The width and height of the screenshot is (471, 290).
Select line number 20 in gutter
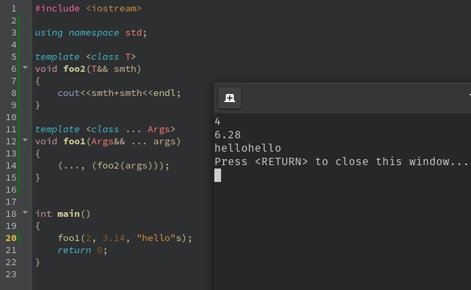[x=11, y=238]
